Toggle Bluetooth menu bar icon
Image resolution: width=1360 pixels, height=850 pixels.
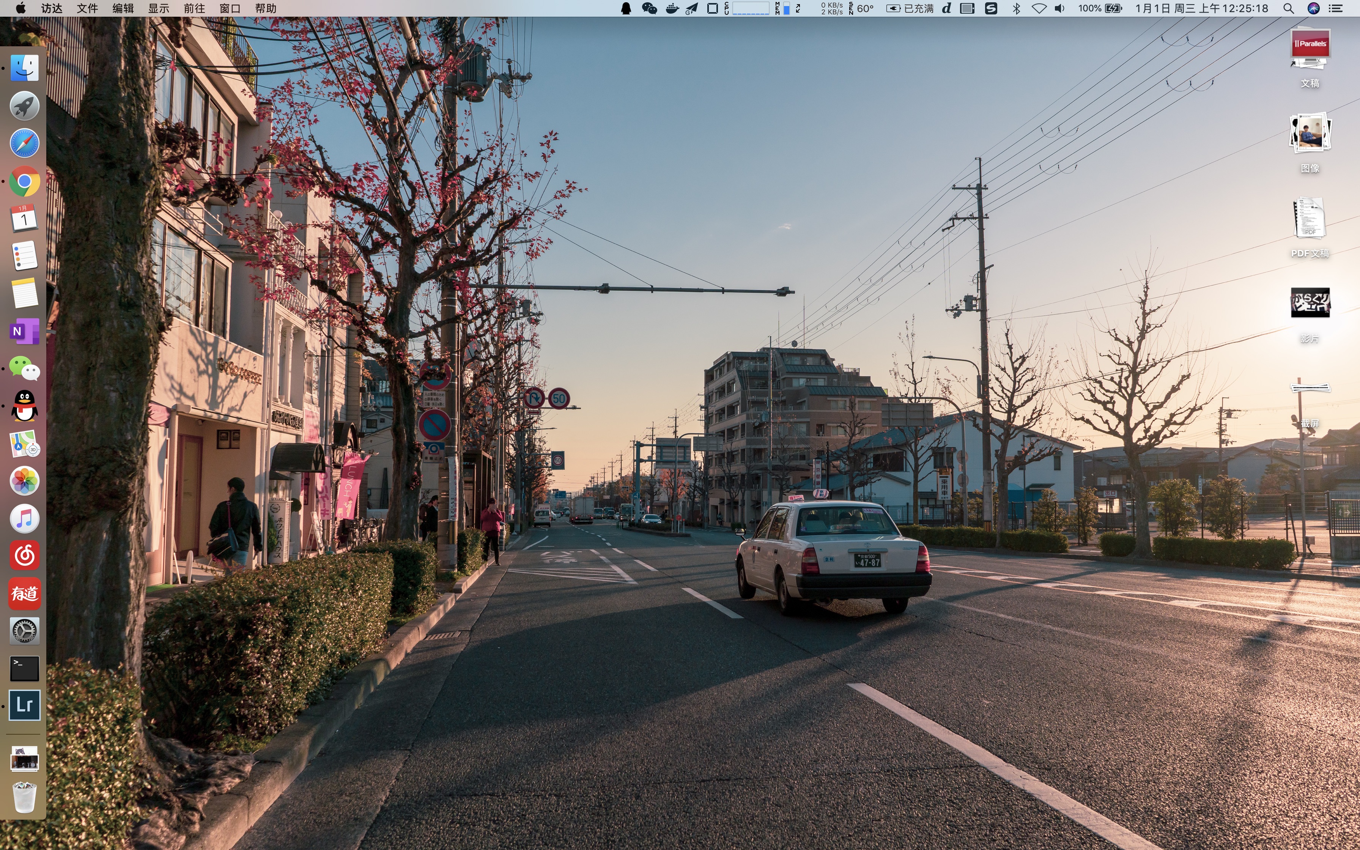[x=1016, y=8]
